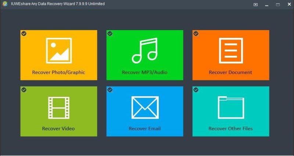Image resolution: width=294 pixels, height=156 pixels.
Task: Uncheck the Recover MP3/Audio checkmark
Action: point(110,33)
